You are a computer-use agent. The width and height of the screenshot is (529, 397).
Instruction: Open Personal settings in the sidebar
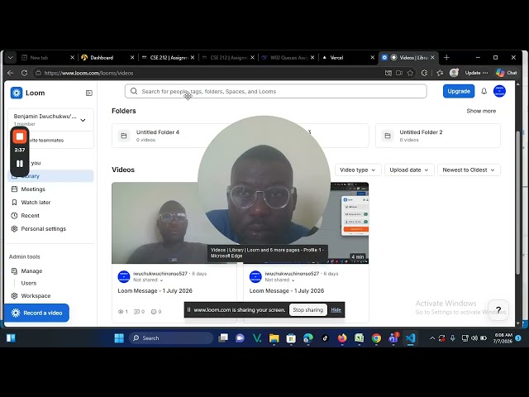pos(50,228)
